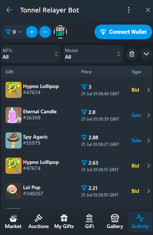Viewport: 153px width, 235px height.
Task: Expand more filters with chevron button
Action: coord(146,54)
